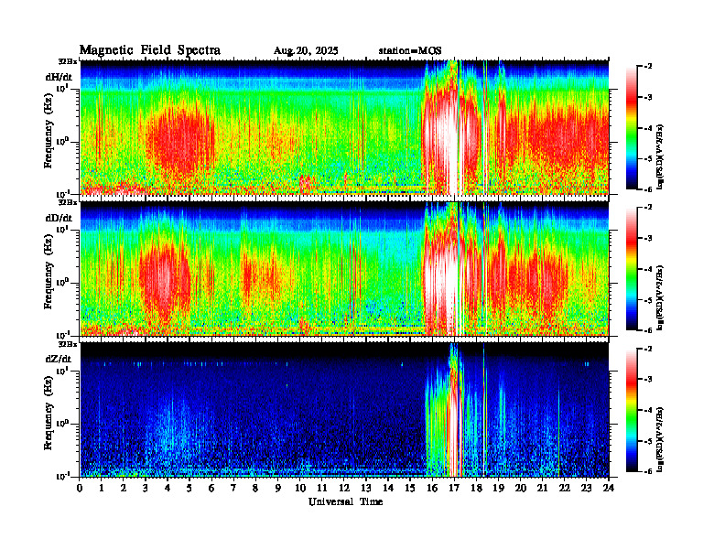Click hour 6 on the Universal Time axis
Screen dimensions: 725x560
pos(211,489)
